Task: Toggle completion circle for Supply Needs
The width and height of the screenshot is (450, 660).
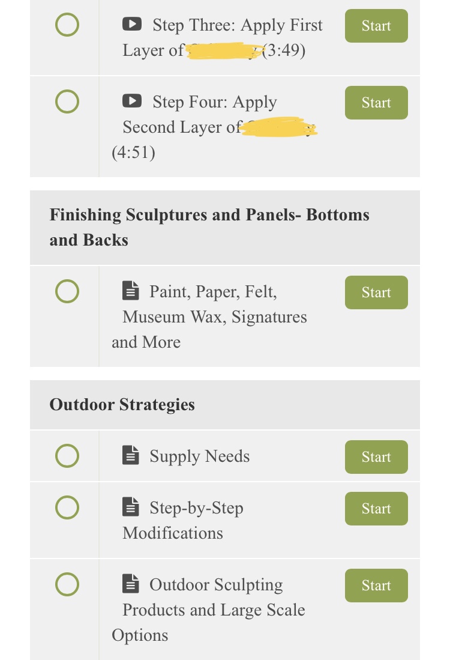Action: [67, 456]
